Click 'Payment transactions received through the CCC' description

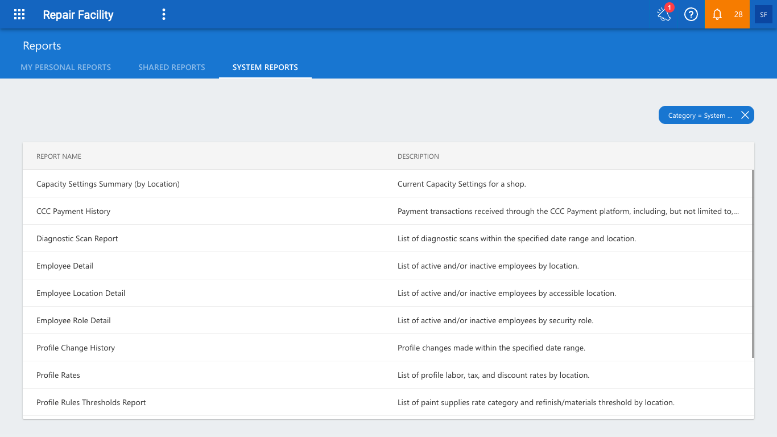568,211
